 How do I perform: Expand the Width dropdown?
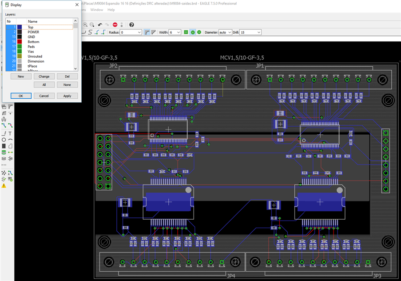(178, 32)
